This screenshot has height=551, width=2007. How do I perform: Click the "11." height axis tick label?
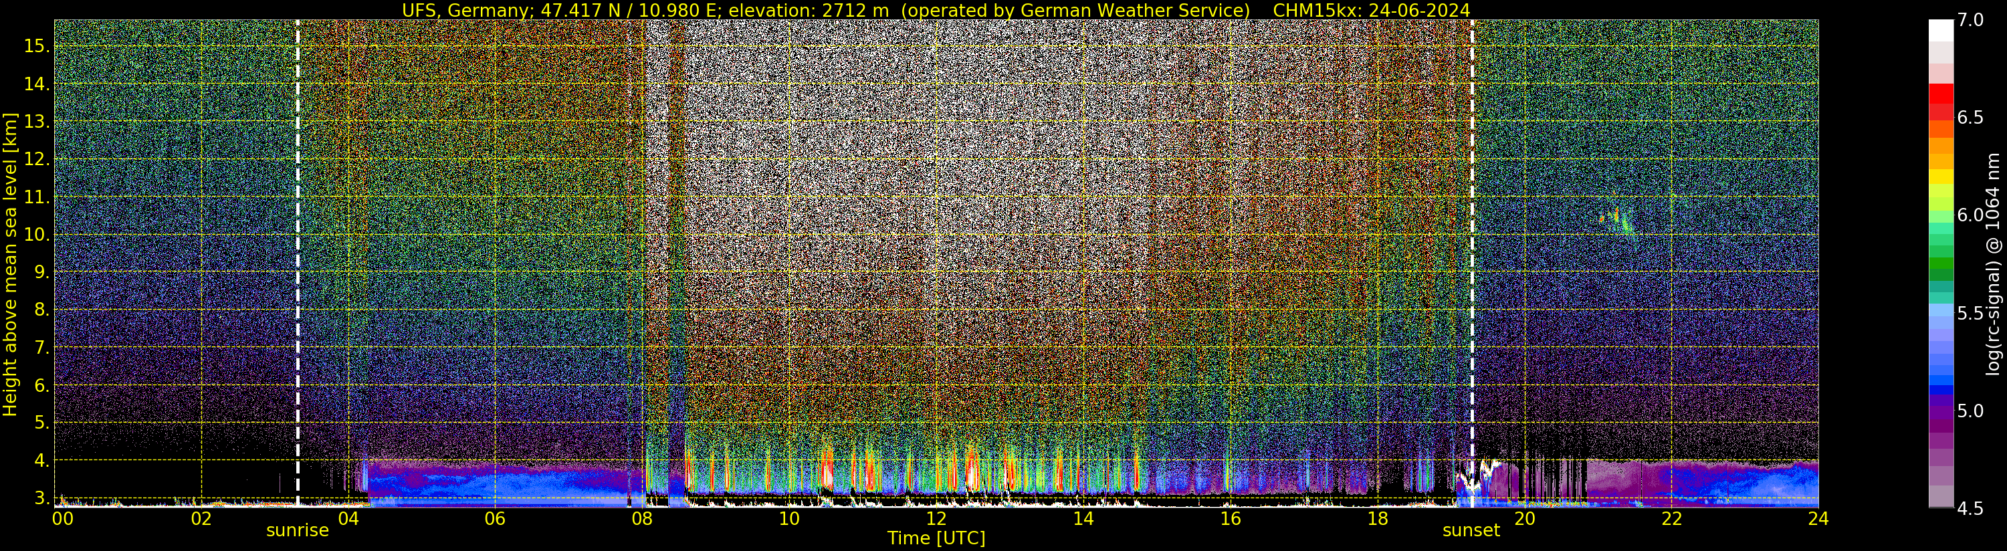point(37,197)
